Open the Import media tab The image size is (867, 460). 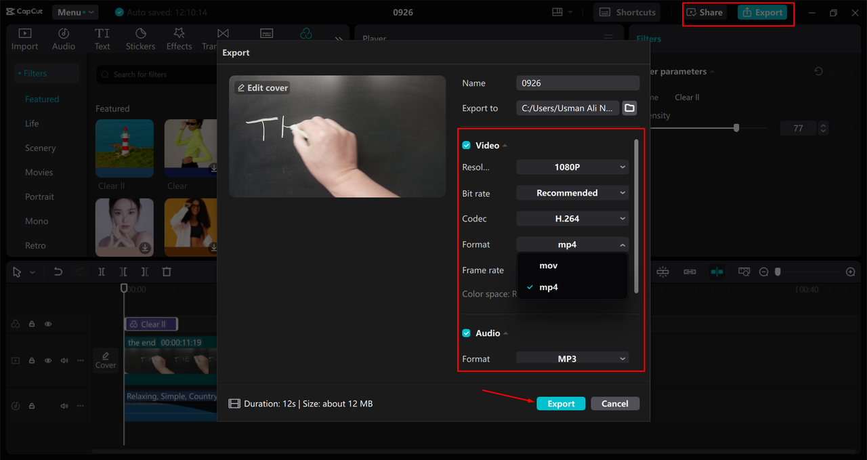point(24,39)
